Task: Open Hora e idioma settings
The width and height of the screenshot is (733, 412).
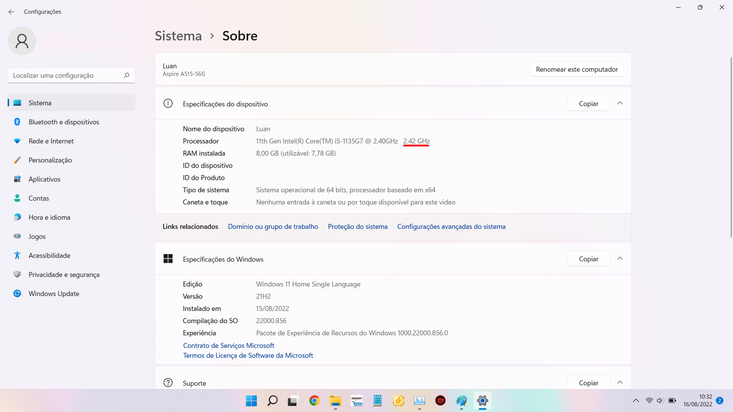Action: pyautogui.click(x=71, y=217)
